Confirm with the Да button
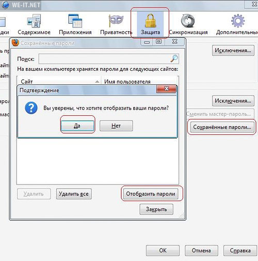Screen dimensions: 258x261 click(77, 126)
